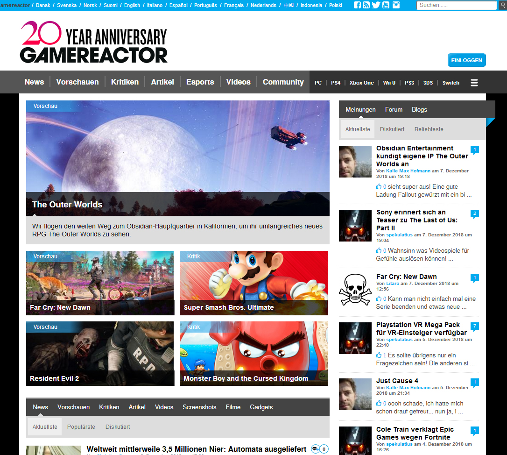Like the 'Wahnsinn was Videospiele' comment
This screenshot has height=455, width=507.
tap(379, 250)
